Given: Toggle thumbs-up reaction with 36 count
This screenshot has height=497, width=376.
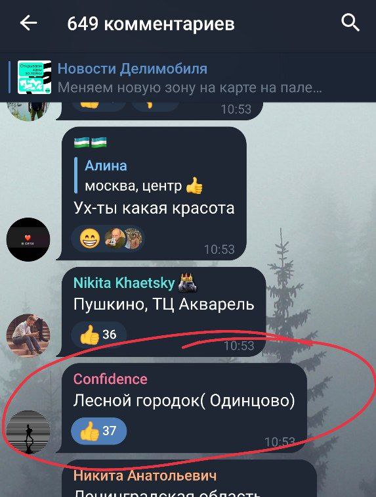Looking at the screenshot, I should pos(98,335).
